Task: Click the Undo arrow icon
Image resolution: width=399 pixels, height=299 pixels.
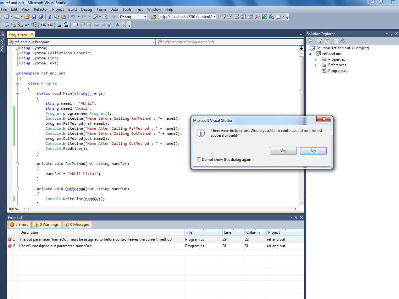Action: [73, 17]
